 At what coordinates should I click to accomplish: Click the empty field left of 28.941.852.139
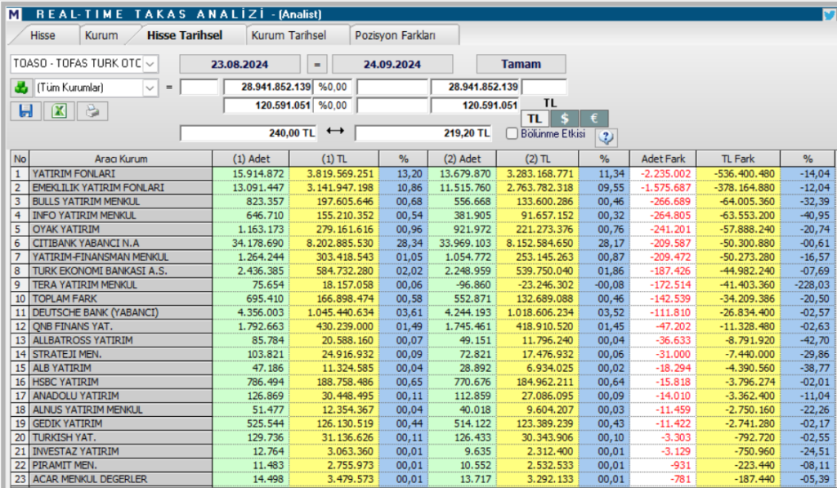click(x=199, y=87)
